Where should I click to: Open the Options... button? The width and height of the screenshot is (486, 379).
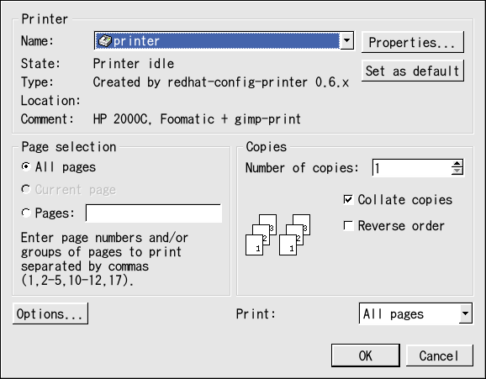[x=50, y=313]
